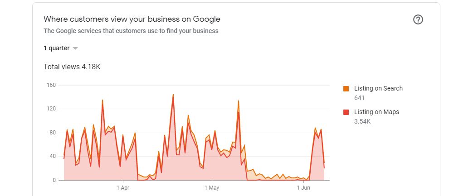Click the subtitle about Google services
The image size is (449, 196).
(131, 31)
